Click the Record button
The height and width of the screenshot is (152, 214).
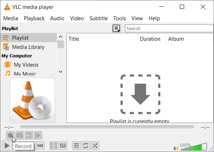click(x=11, y=135)
